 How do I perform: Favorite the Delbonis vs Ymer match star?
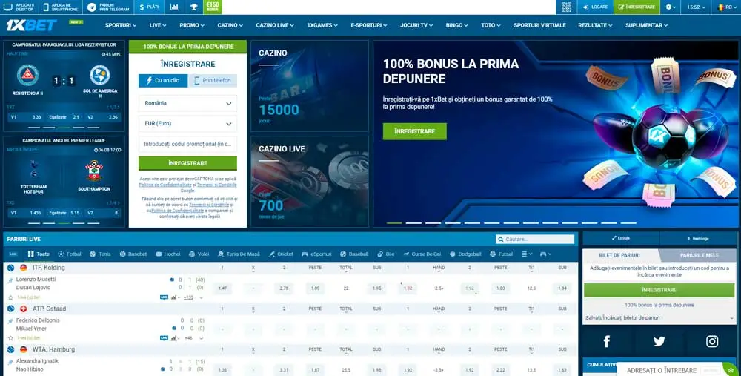pos(10,338)
